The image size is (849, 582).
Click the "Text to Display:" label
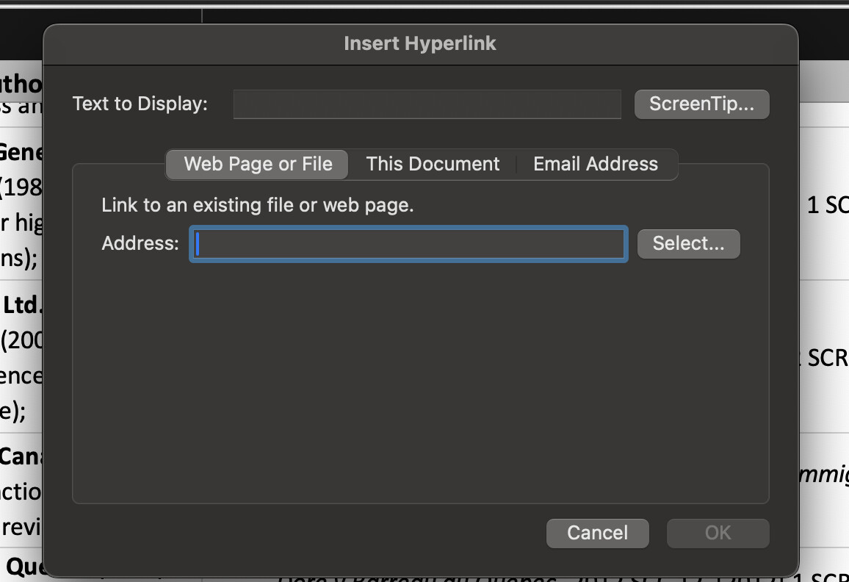coord(140,104)
